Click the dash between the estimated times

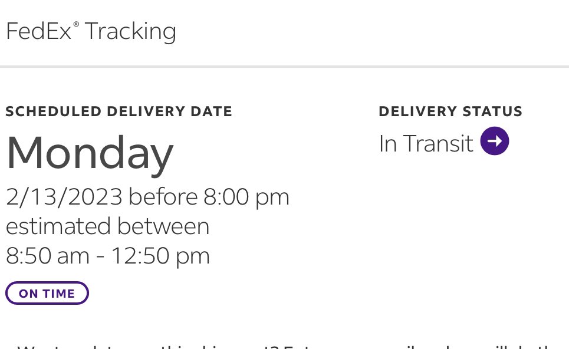(100, 256)
